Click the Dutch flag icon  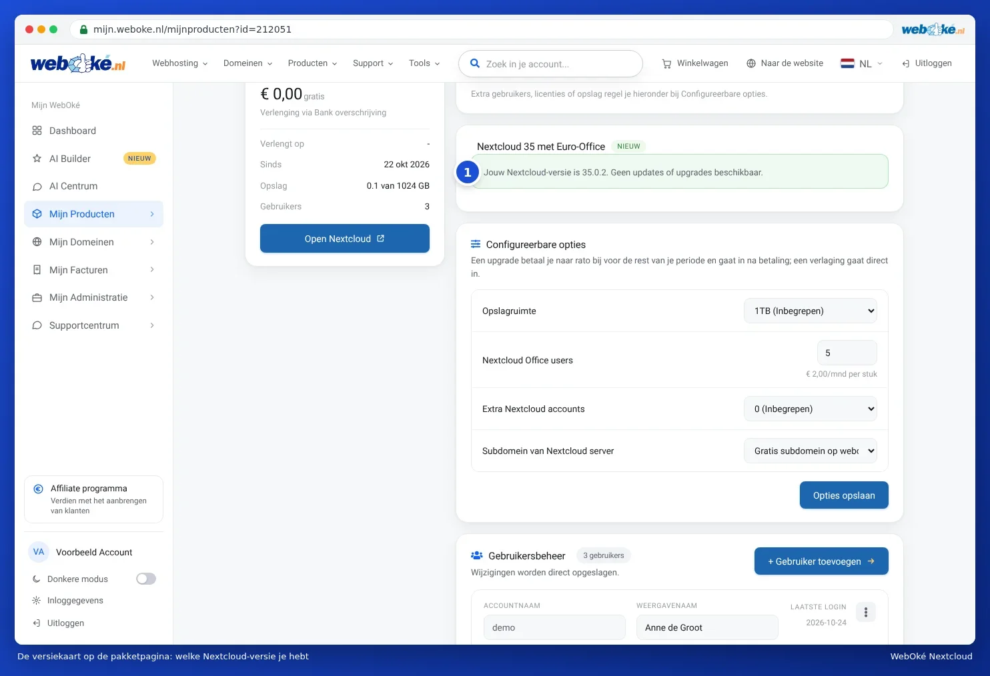coord(847,63)
